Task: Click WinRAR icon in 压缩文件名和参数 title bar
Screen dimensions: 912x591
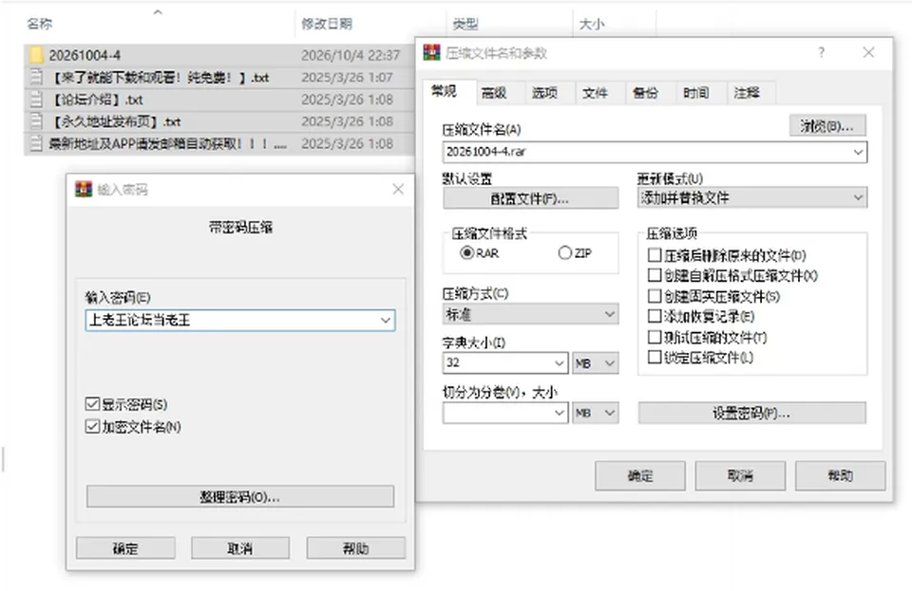Action: pos(431,53)
